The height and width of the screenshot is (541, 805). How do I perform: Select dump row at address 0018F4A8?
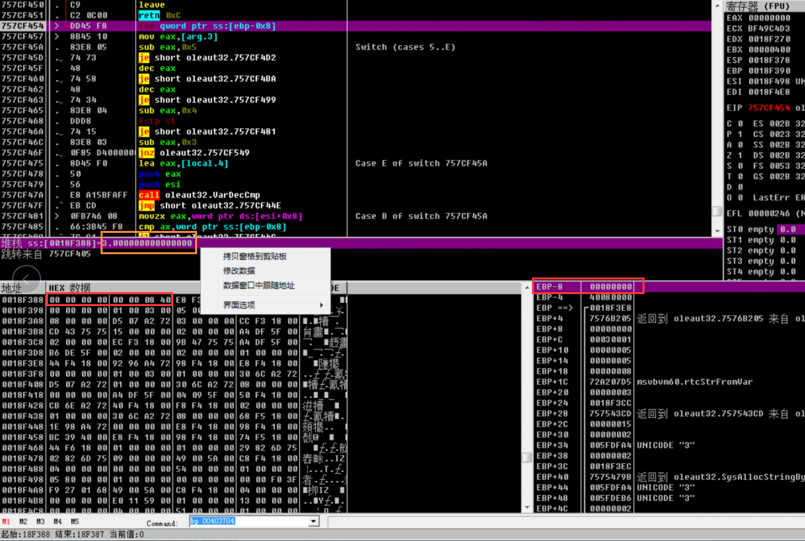click(x=173, y=490)
